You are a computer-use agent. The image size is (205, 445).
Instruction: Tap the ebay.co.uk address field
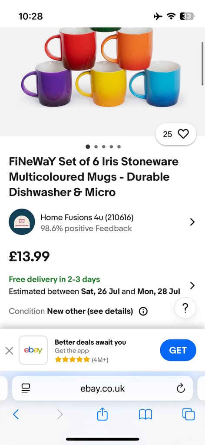102,388
